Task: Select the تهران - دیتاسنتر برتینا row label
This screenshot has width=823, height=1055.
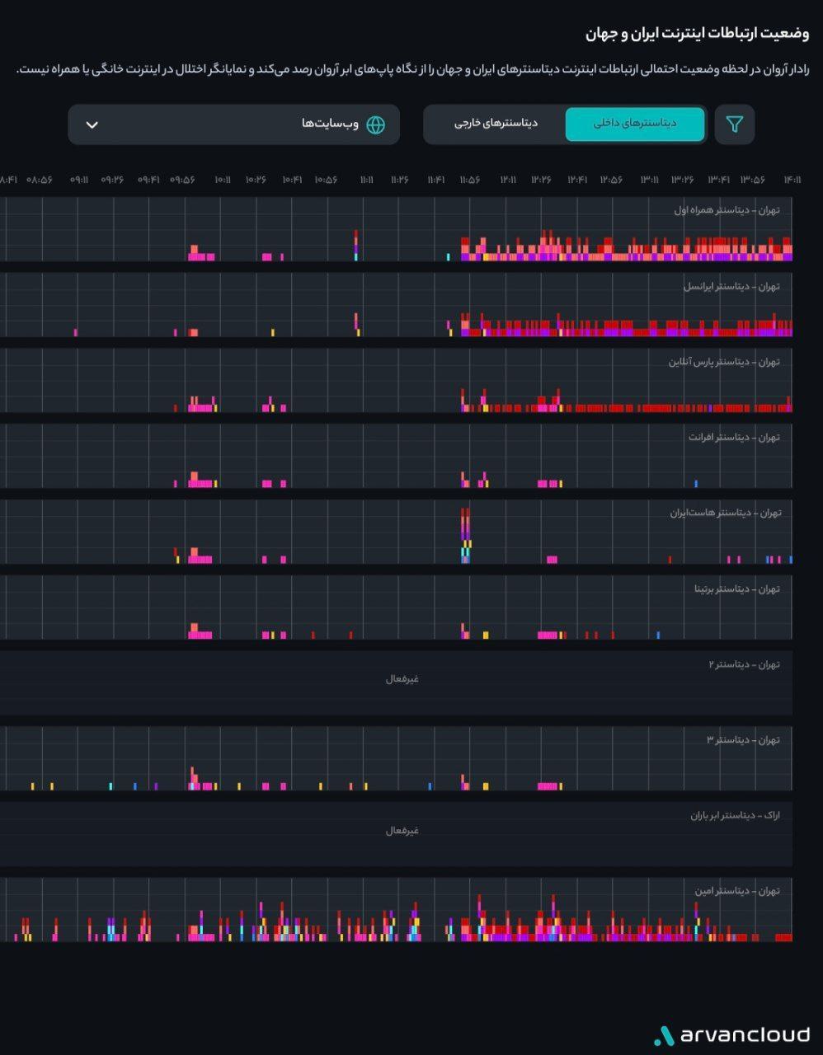Action: (x=736, y=588)
